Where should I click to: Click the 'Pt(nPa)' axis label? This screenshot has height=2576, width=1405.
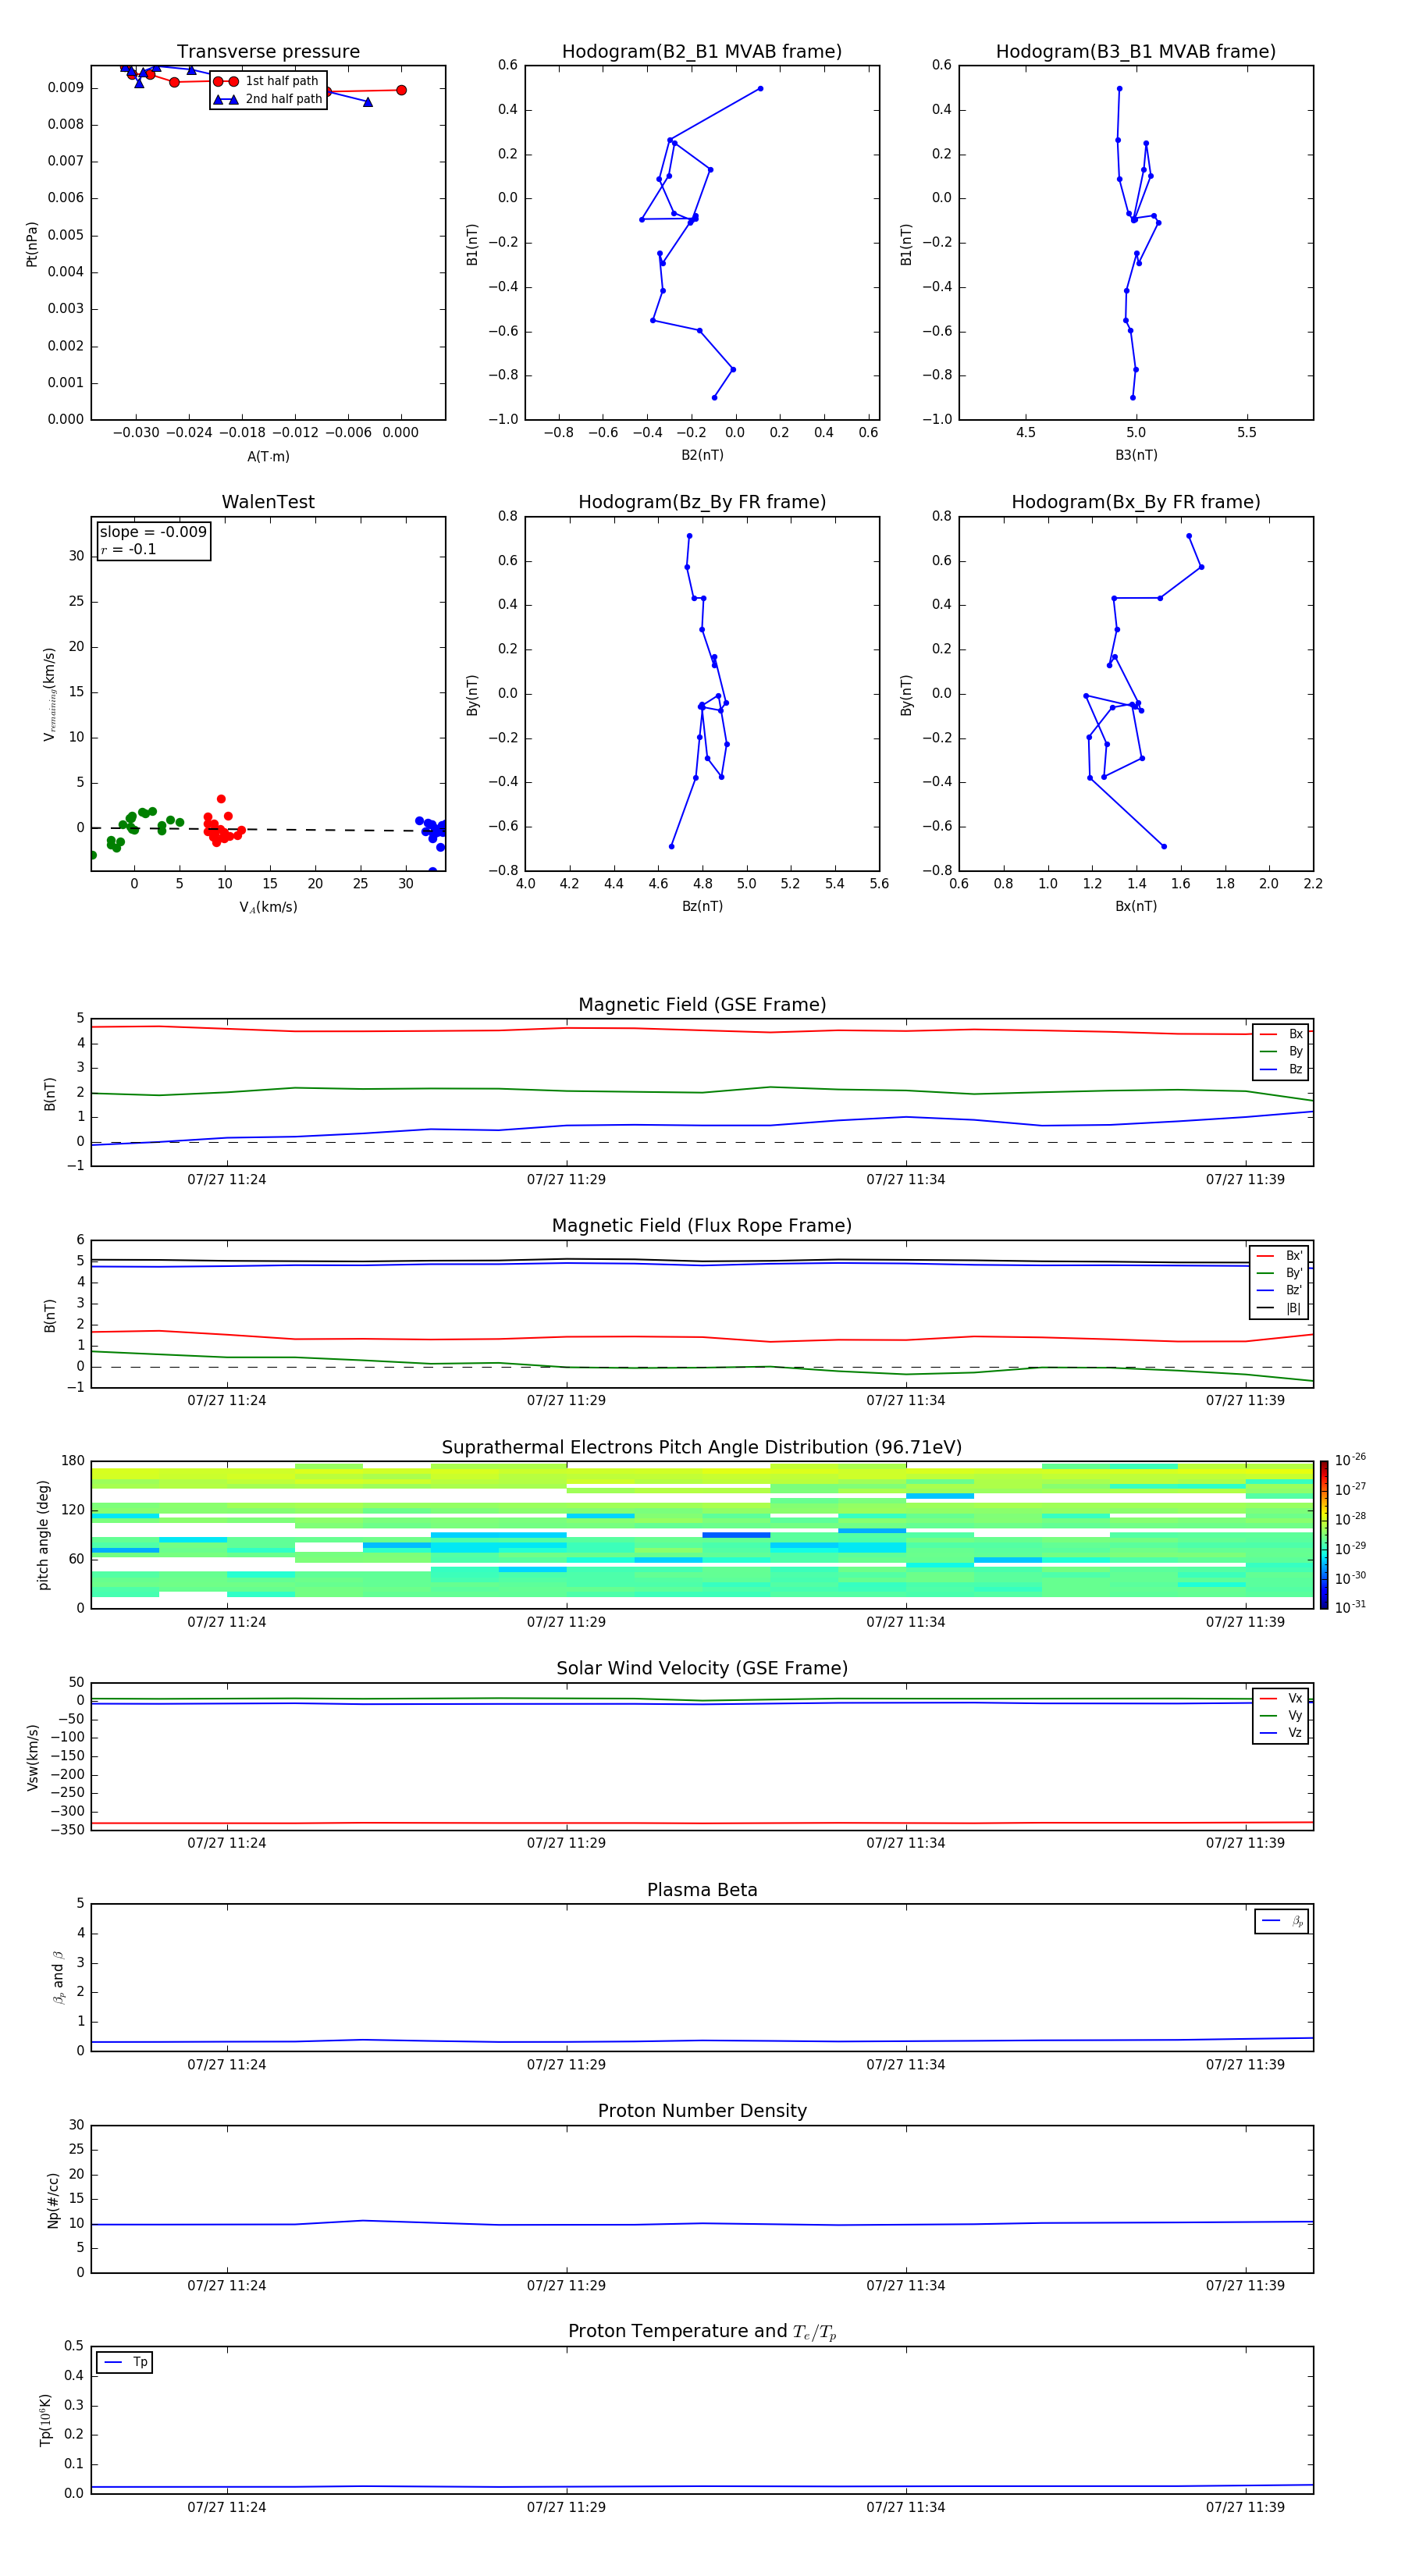pos(32,243)
